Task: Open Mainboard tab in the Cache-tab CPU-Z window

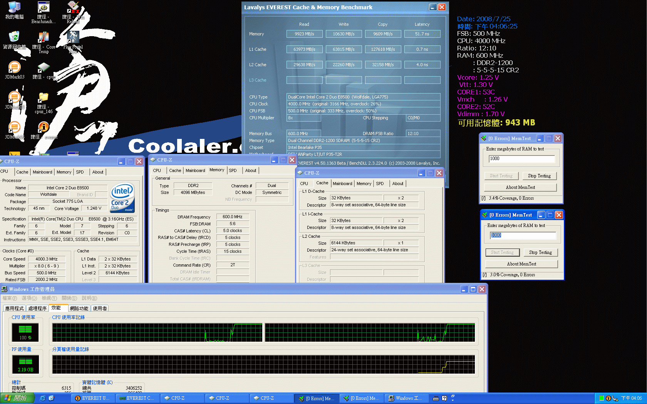Action: (x=342, y=184)
